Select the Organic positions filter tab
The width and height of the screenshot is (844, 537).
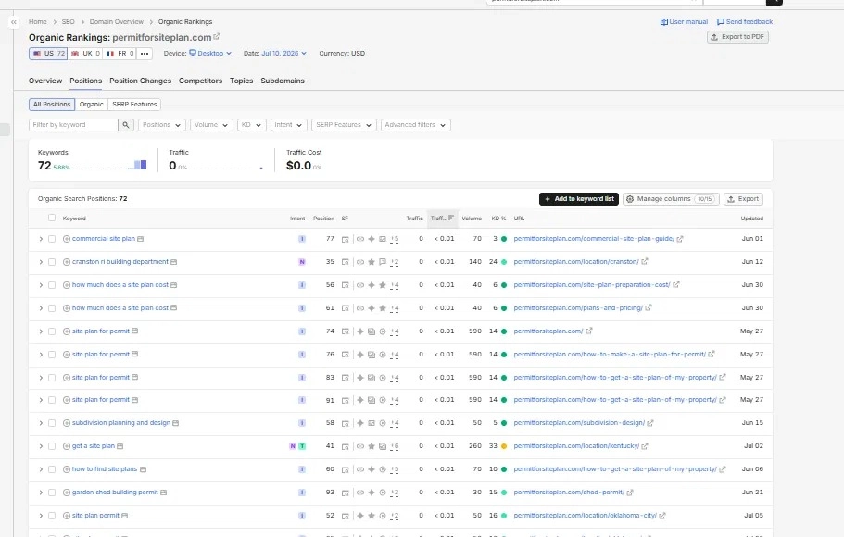click(x=91, y=105)
